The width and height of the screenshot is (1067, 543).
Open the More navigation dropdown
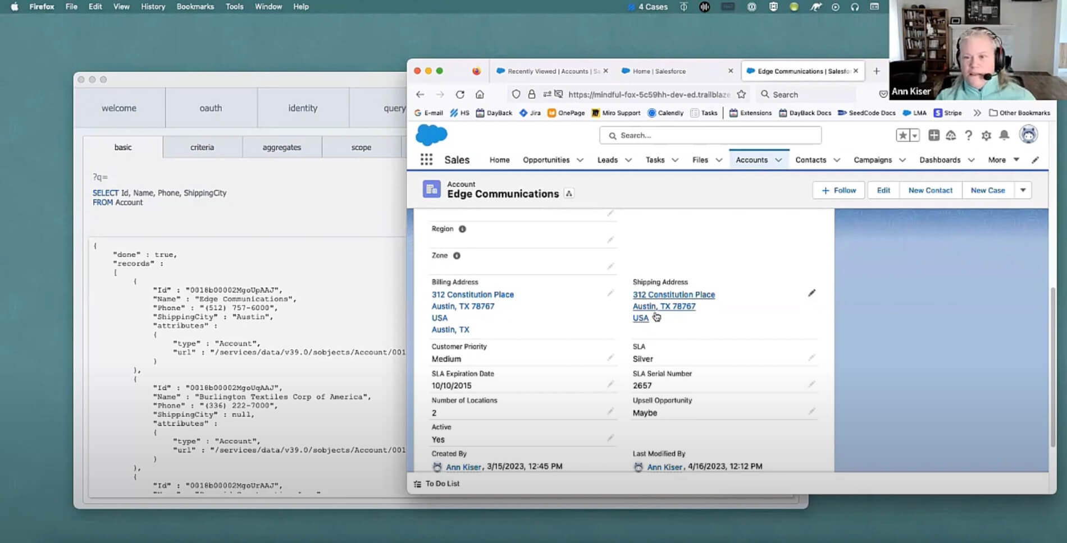pyautogui.click(x=1004, y=160)
